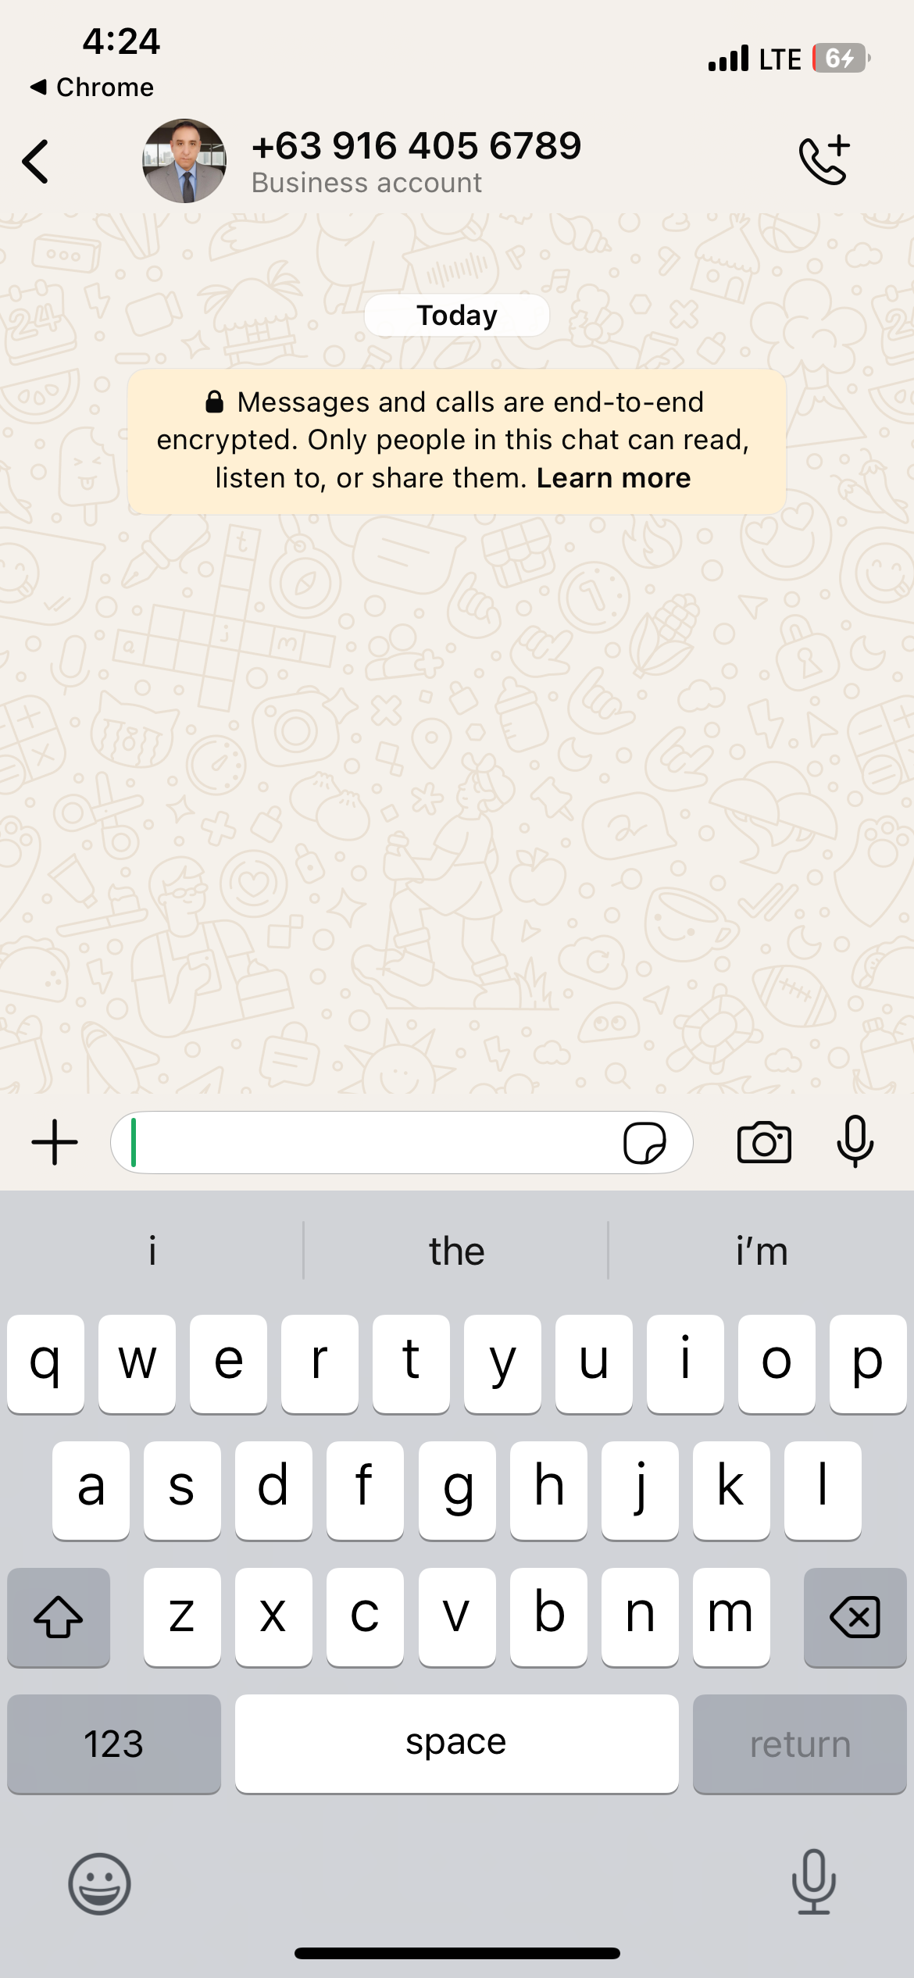Open contact profile photo thumbnail
Viewport: 914px width, 1978px height.
[184, 161]
